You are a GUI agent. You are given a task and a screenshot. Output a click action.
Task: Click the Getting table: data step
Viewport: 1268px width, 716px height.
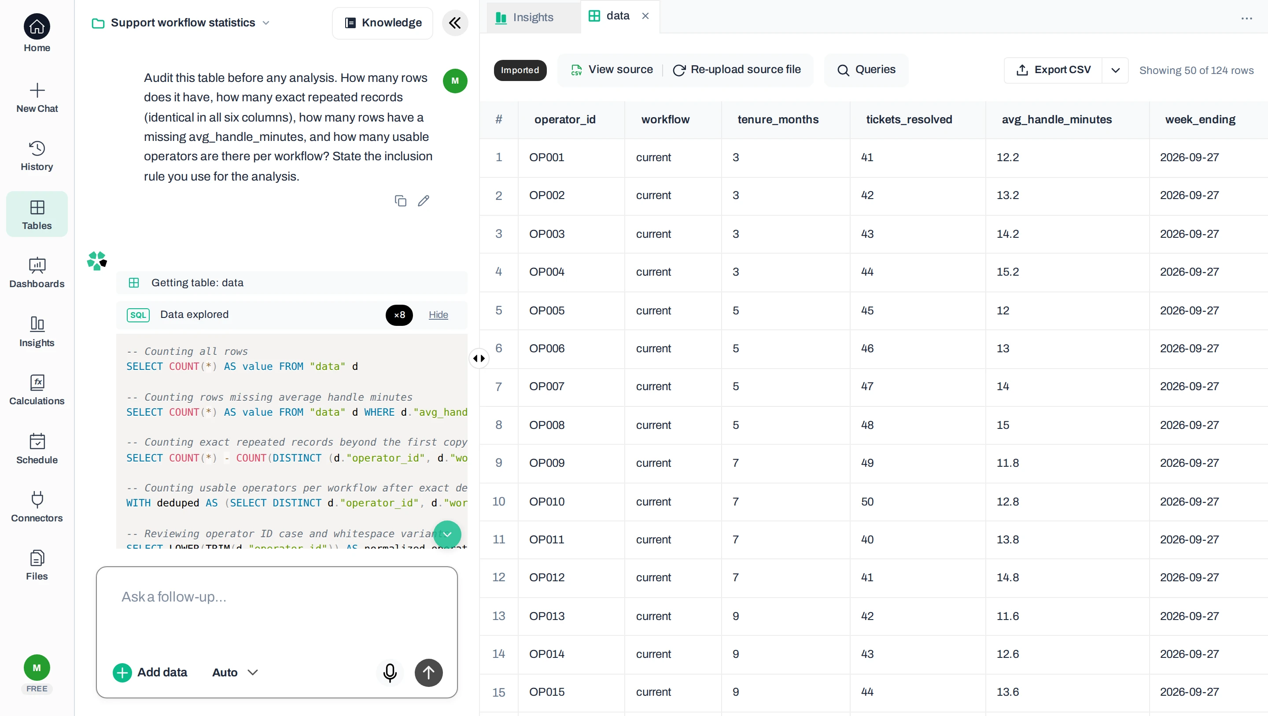[292, 283]
